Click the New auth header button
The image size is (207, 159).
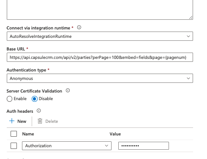(x=18, y=121)
